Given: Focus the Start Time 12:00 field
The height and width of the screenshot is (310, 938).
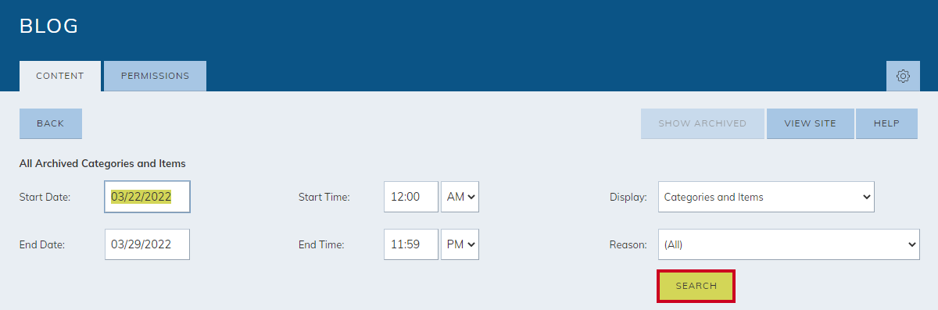Looking at the screenshot, I should [x=411, y=197].
